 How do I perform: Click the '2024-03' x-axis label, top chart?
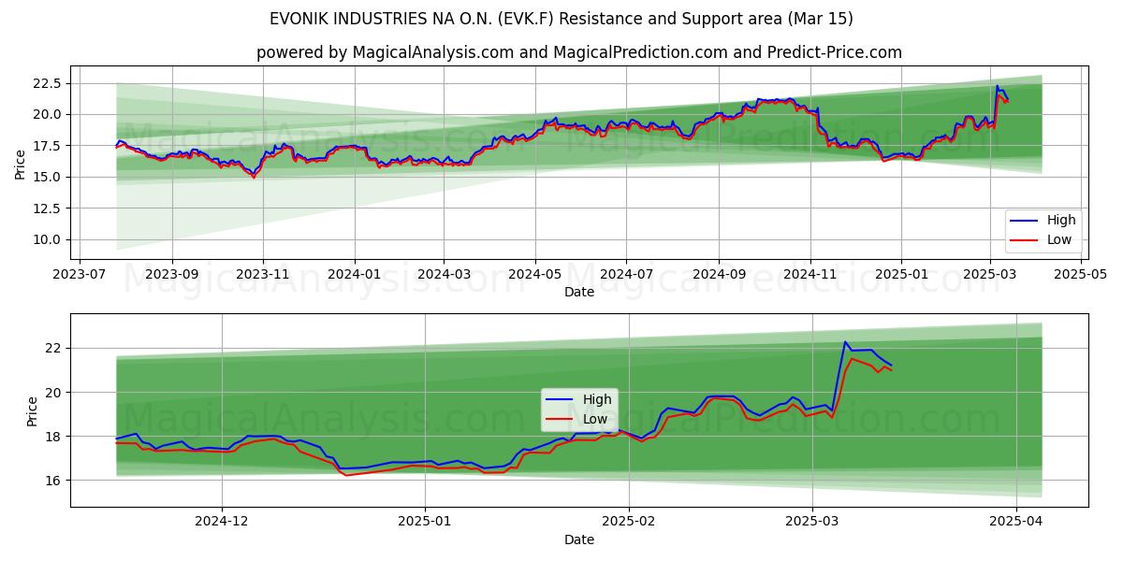click(x=444, y=275)
